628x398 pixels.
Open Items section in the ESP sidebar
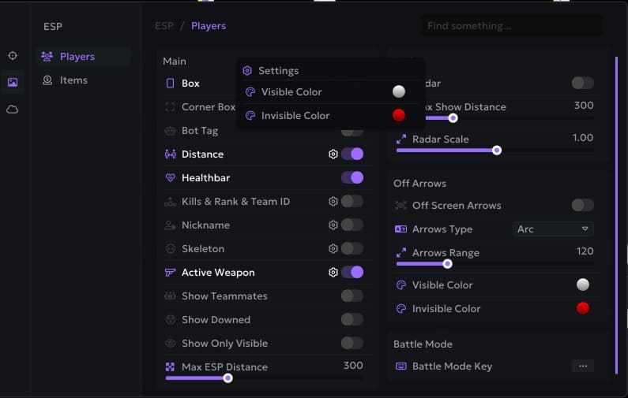(73, 80)
